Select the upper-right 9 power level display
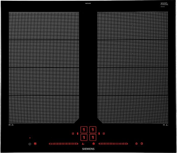The width and height of the screenshot is (177, 153). click(93, 130)
